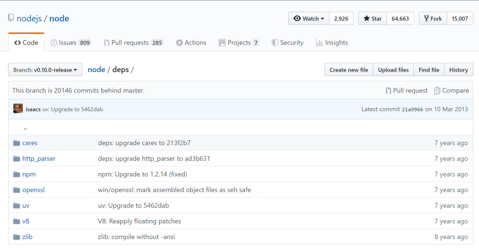Open the npm folder

29,174
